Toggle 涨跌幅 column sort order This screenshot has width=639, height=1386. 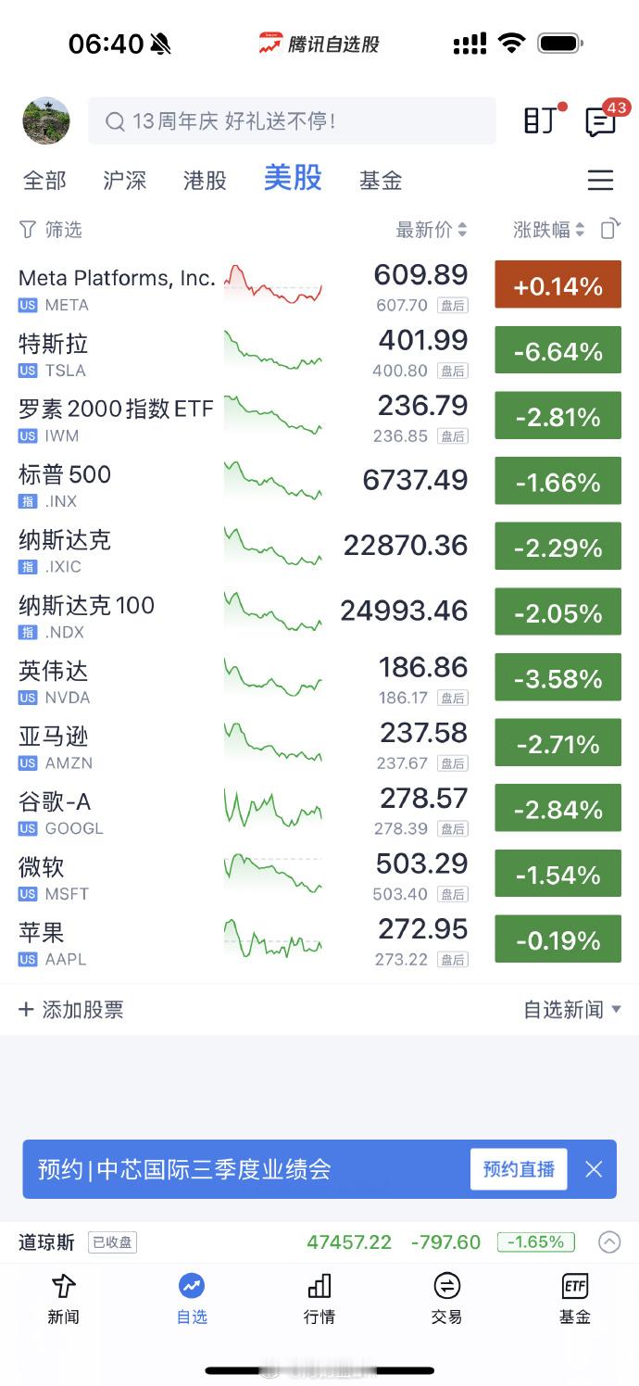[x=549, y=230]
